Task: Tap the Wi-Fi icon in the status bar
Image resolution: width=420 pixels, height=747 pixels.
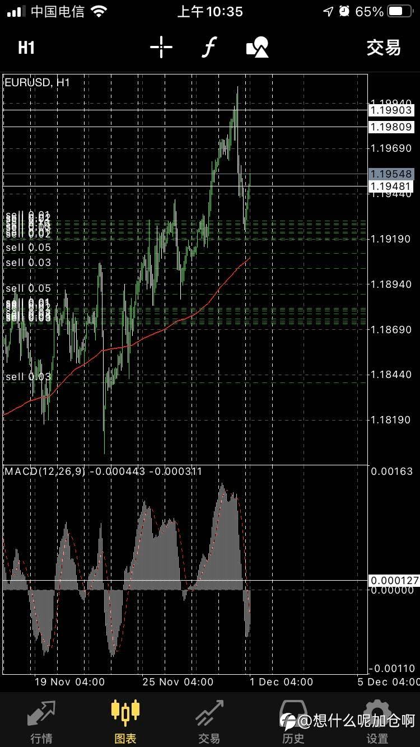Action: (x=99, y=11)
